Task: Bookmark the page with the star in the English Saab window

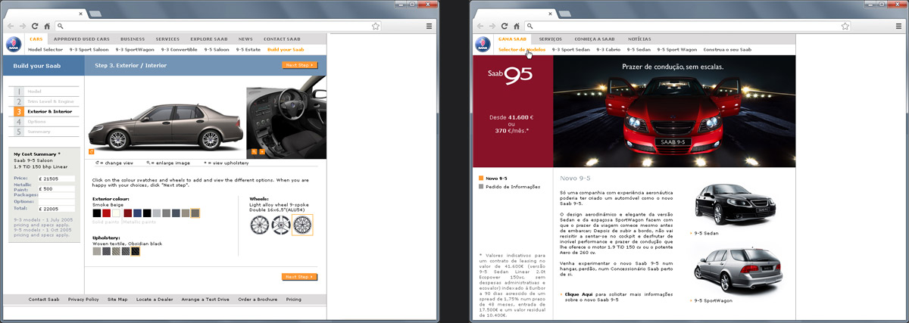Action: pyautogui.click(x=375, y=26)
